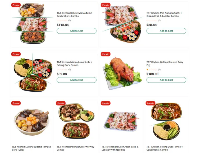Open Luxury Buddha Temptations (Cold) product link
The height and width of the screenshot is (153, 197).
pos(32,148)
